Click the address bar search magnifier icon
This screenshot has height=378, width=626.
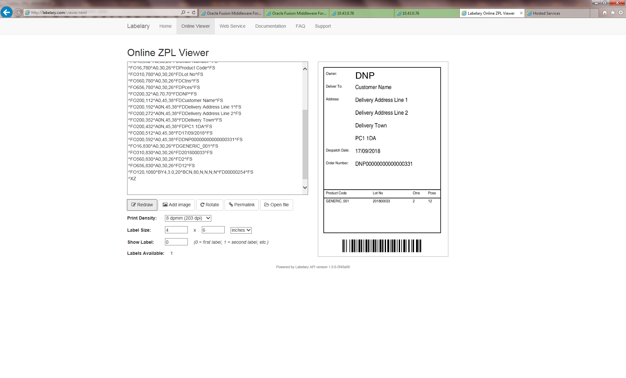coord(183,12)
